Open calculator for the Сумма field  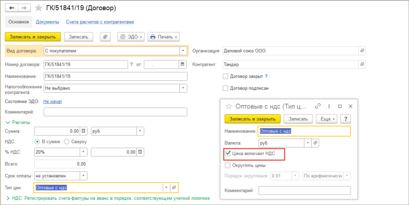coord(84,131)
